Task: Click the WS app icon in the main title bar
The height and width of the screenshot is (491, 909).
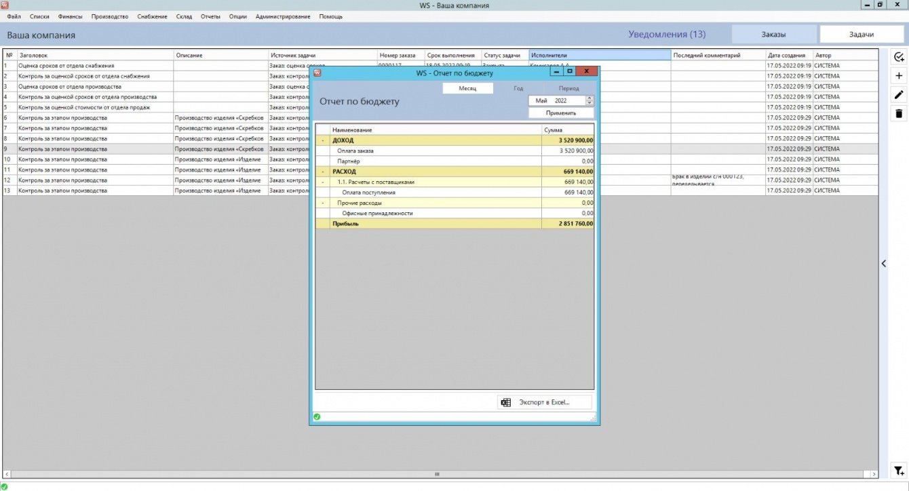Action: coord(5,5)
